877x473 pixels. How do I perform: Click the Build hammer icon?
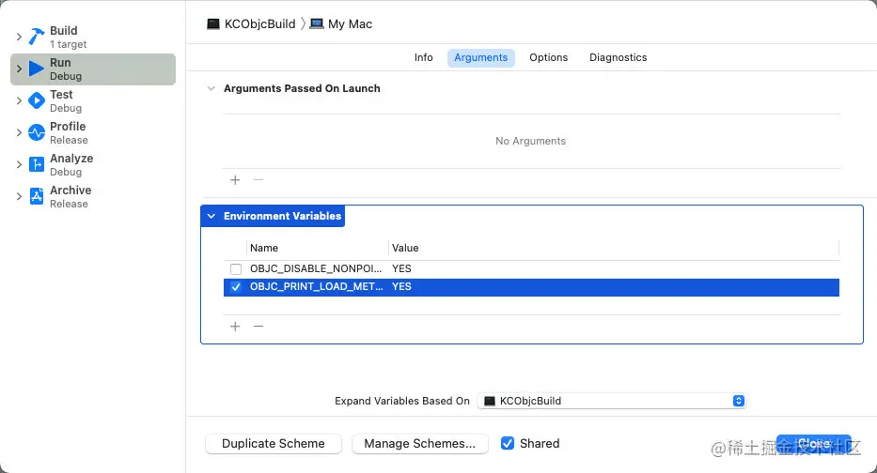pos(37,37)
